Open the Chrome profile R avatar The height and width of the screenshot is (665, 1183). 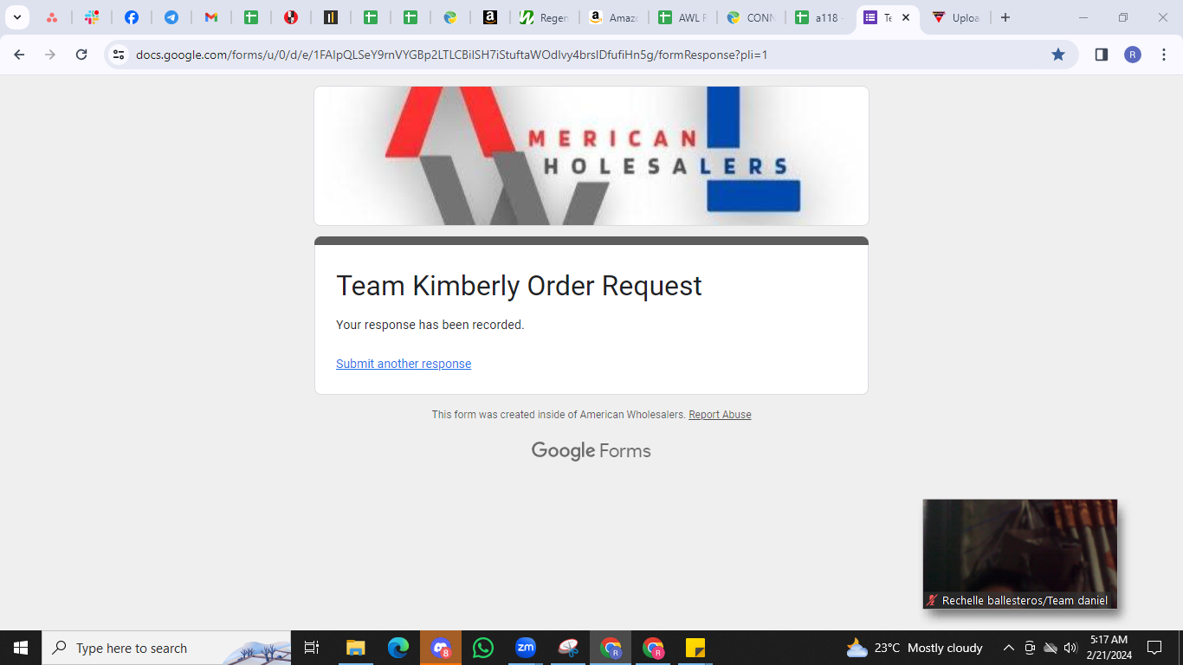(x=1133, y=55)
